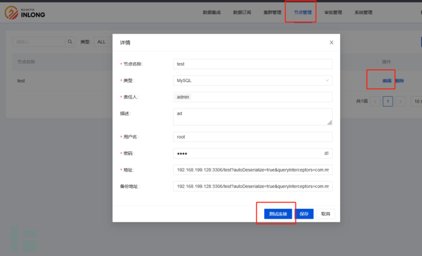Toggle password visibility eye icon
This screenshot has height=256, width=422.
327,153
